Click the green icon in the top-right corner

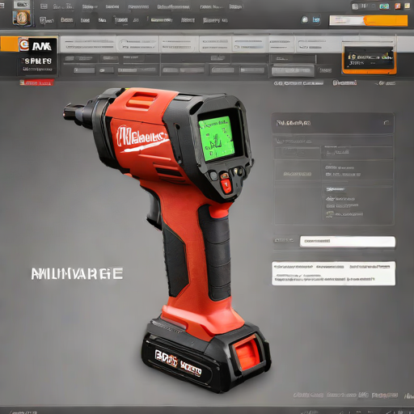(x=384, y=6)
